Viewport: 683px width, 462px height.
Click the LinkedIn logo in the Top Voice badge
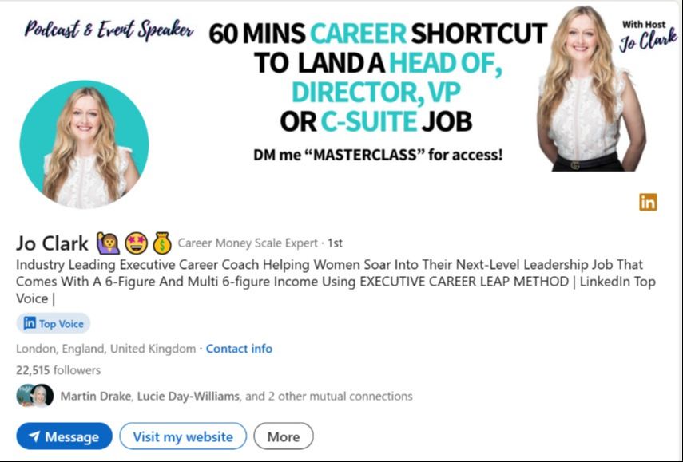click(30, 323)
